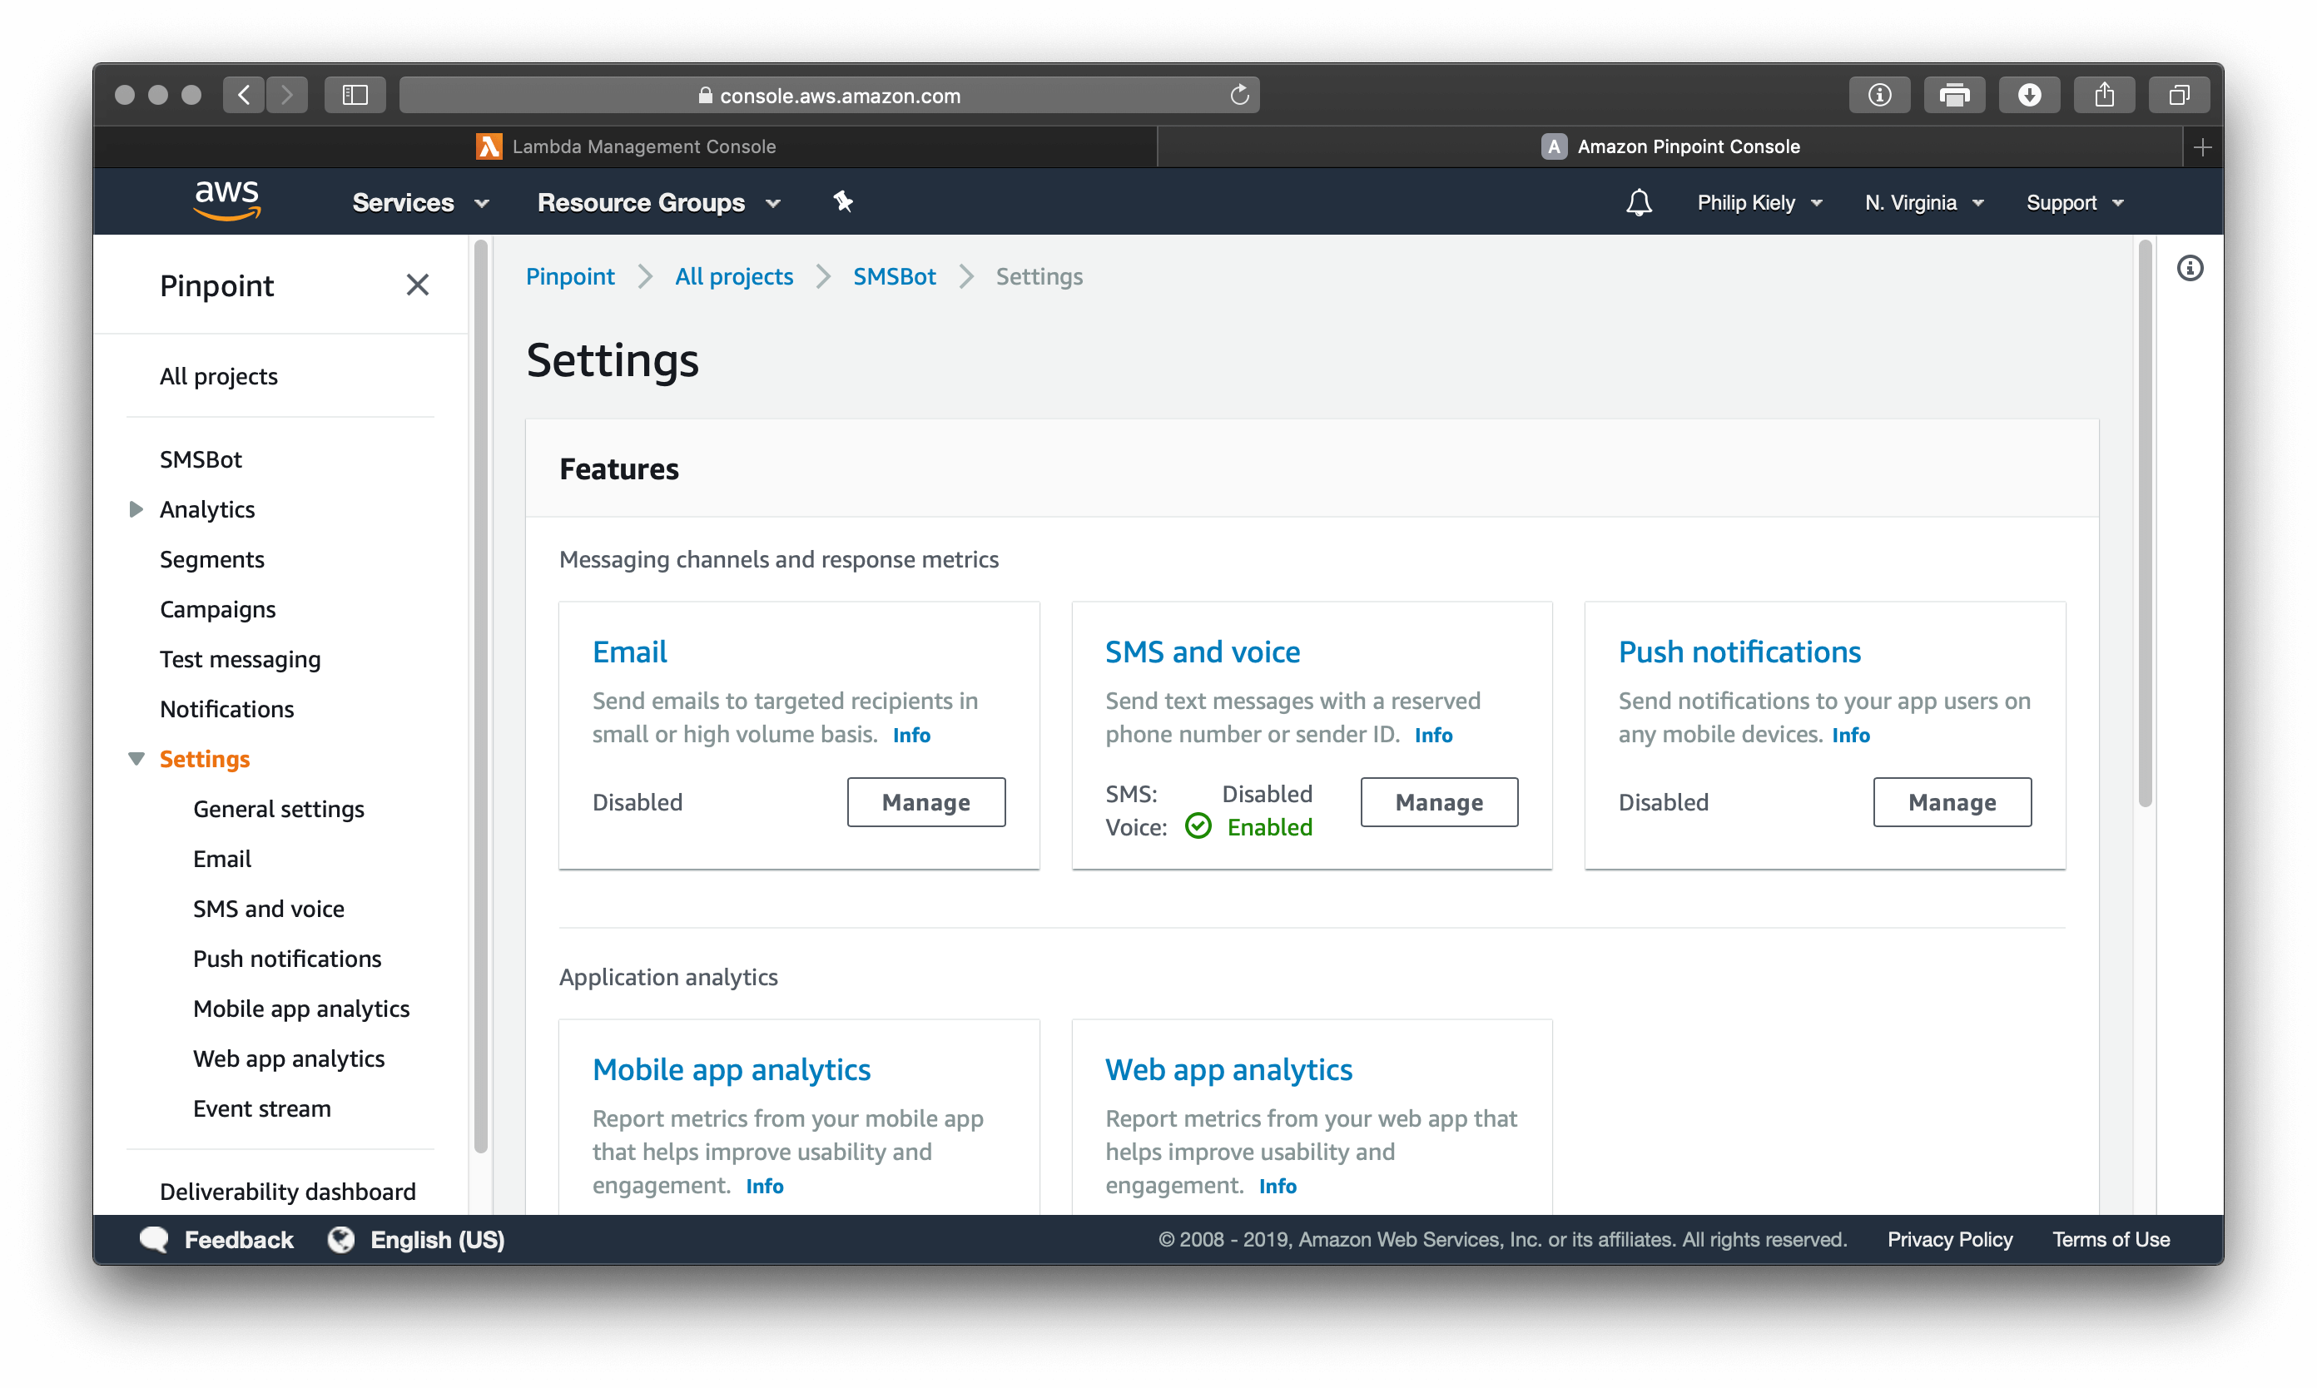This screenshot has width=2317, height=1388.
Task: Click the AWS logo in the navigation bar
Action: click(x=227, y=201)
